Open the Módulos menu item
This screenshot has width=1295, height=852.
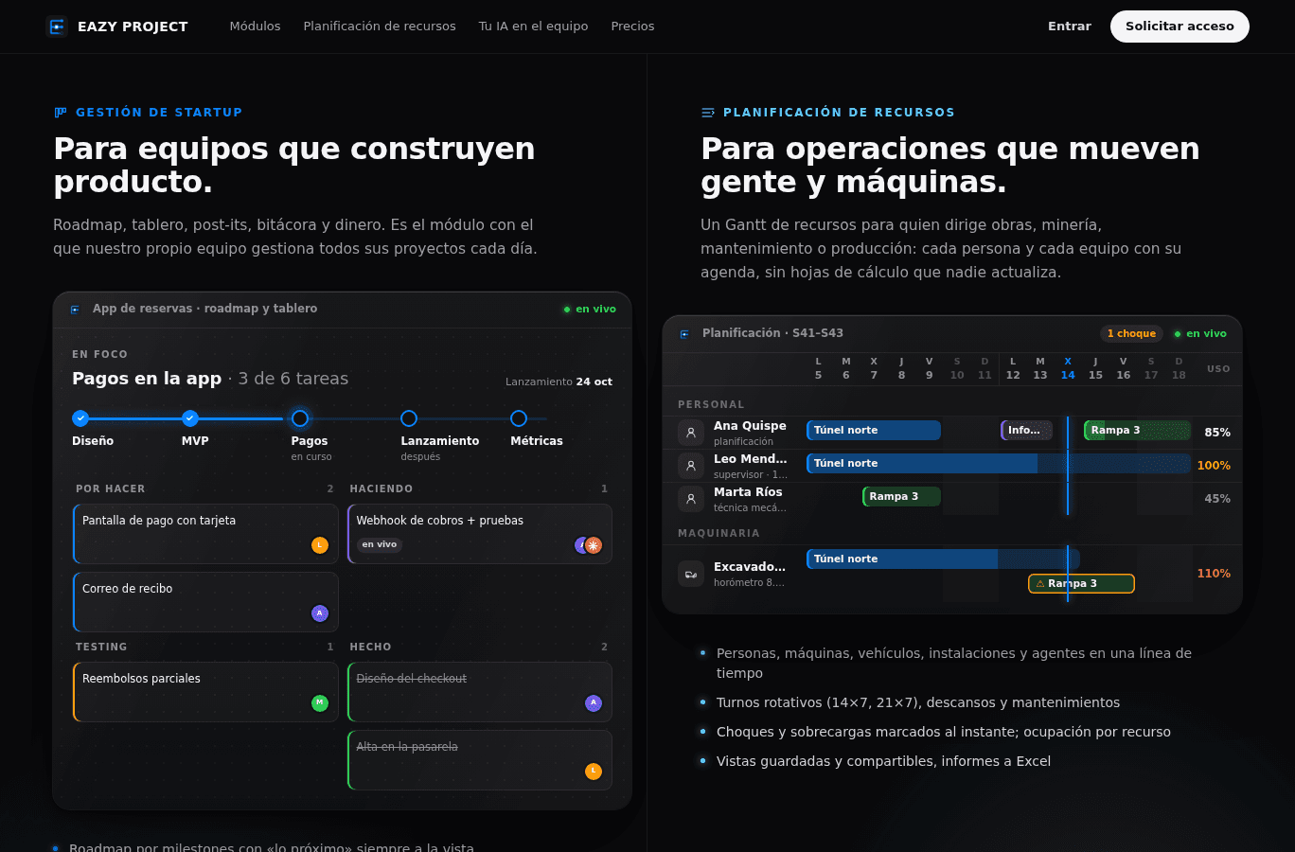click(255, 27)
